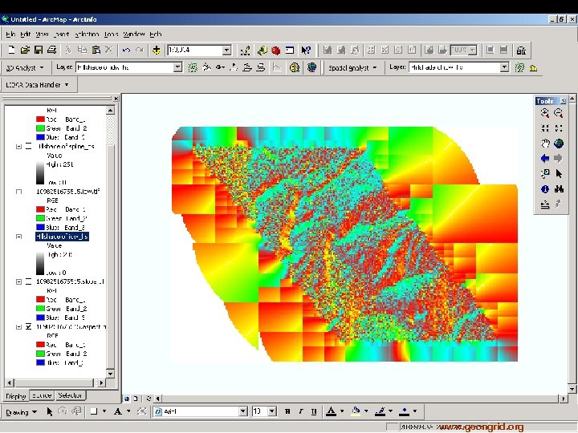The image size is (578, 433).
Task: Click the red Band_1 color swatch
Action: click(40, 118)
